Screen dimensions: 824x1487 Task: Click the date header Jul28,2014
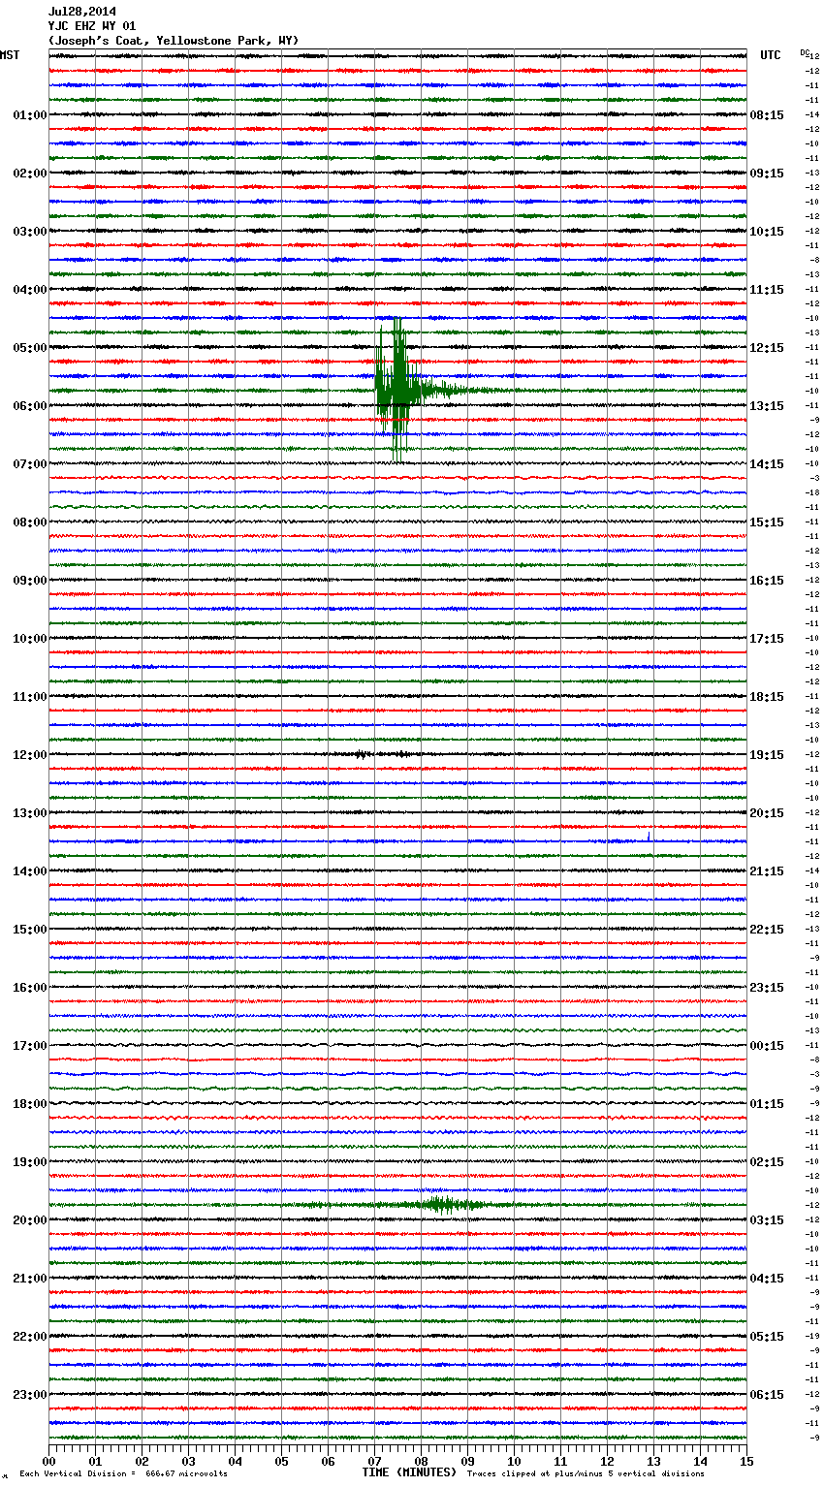tap(82, 12)
